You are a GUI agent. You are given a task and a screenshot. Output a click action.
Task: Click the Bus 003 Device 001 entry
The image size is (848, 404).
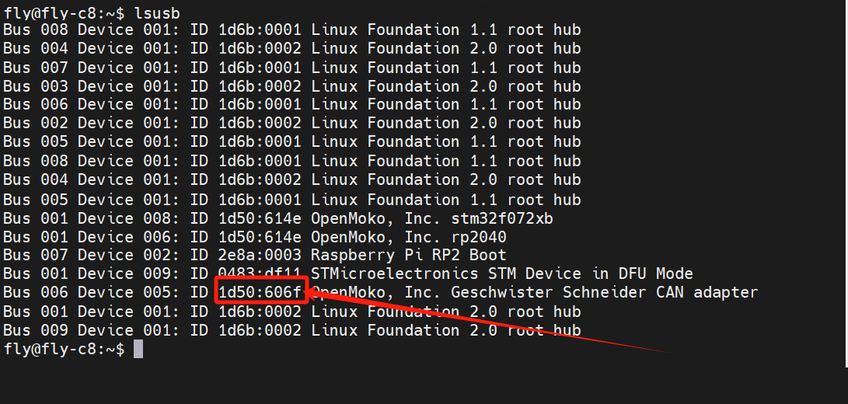click(91, 86)
